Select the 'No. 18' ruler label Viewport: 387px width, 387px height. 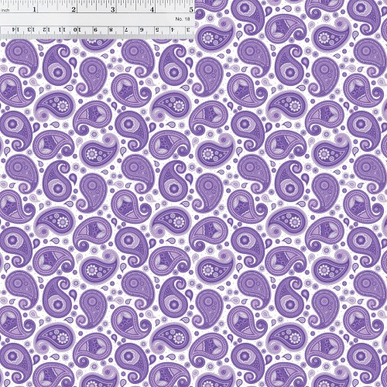tap(183, 19)
